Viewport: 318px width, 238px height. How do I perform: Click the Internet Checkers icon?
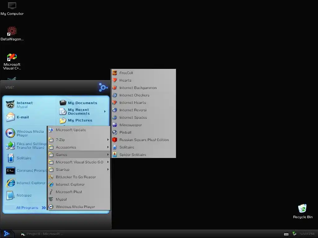pos(115,95)
